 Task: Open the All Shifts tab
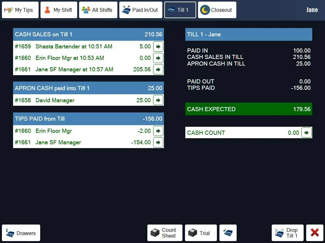pyautogui.click(x=98, y=10)
